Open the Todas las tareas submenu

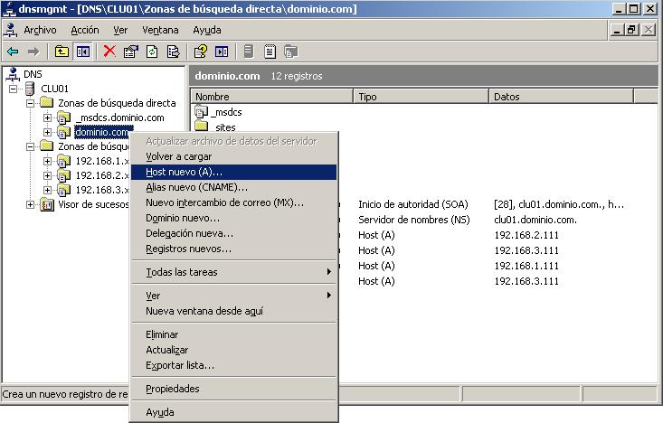point(234,272)
